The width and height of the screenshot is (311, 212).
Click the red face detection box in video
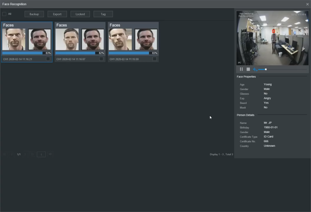tap(274, 31)
